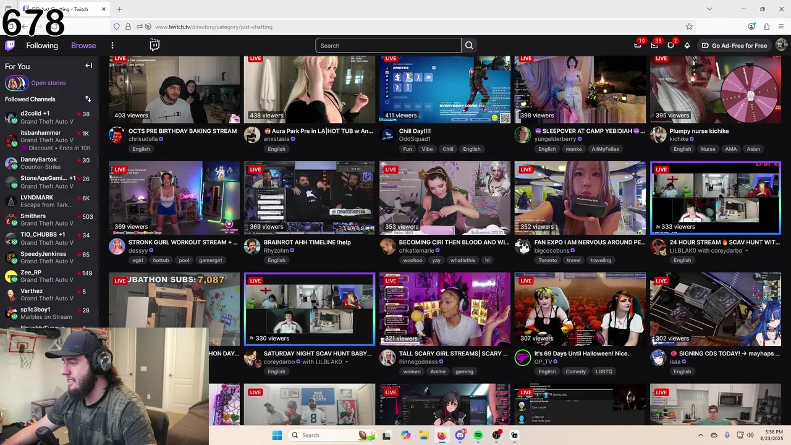Open Zee_RP followed channel
This screenshot has width=791, height=445.
click(x=48, y=276)
